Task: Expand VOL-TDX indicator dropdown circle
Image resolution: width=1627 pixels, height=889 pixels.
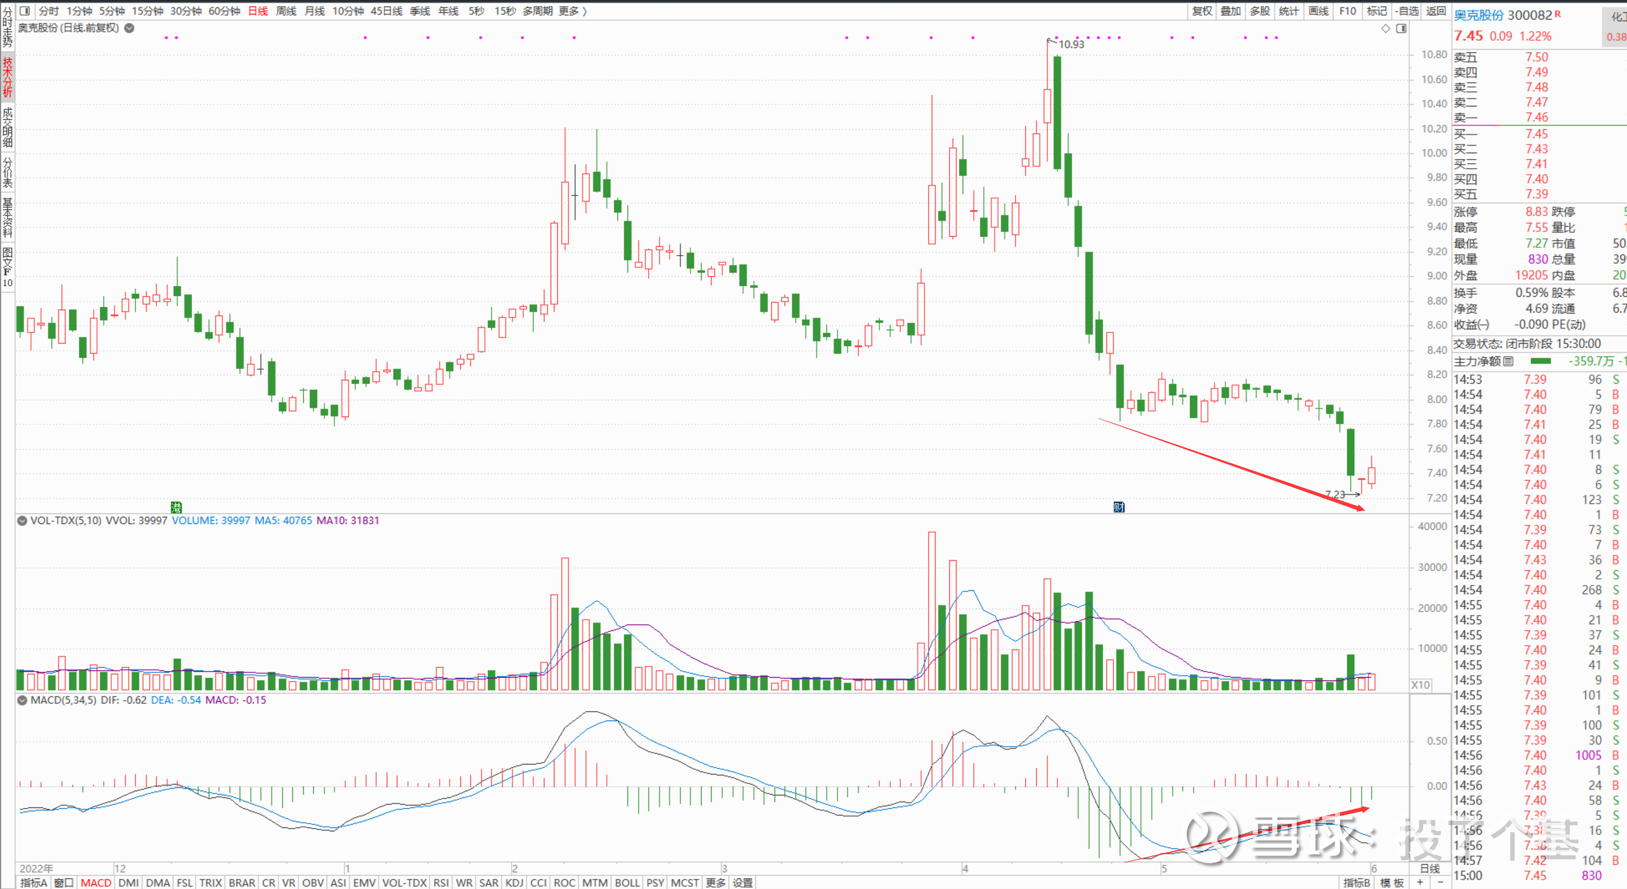Action: (22, 521)
